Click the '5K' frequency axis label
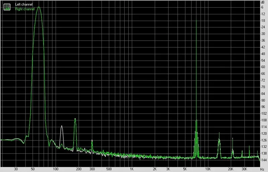Screen dimensions: 268x172 pos(185,169)
